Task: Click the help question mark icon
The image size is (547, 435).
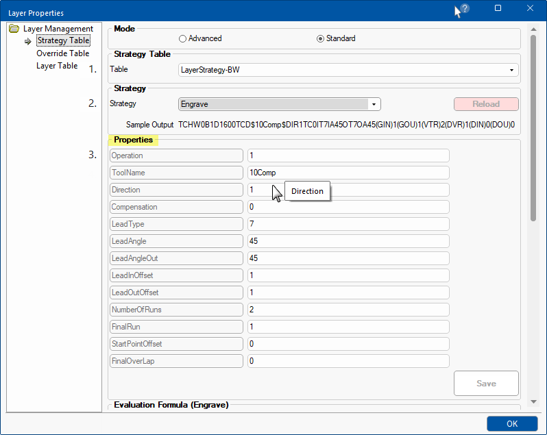Action: coord(465,8)
